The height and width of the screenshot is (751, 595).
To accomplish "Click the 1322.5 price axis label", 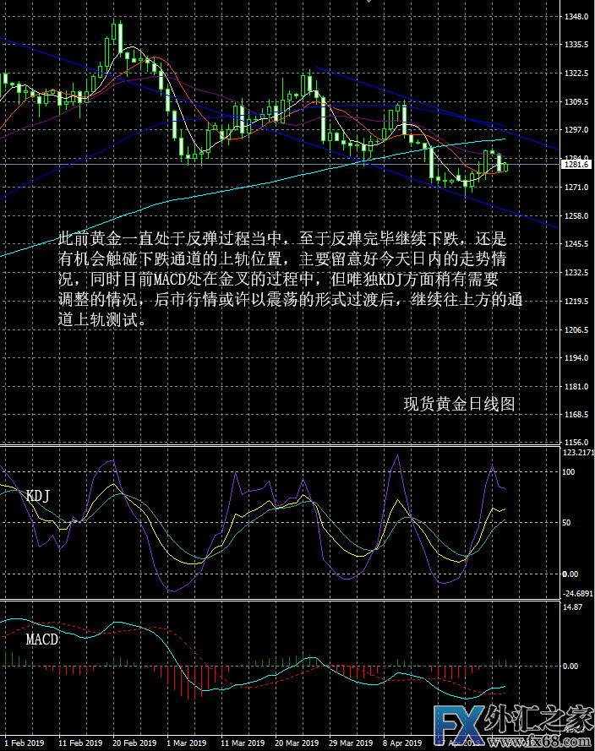I will click(576, 73).
